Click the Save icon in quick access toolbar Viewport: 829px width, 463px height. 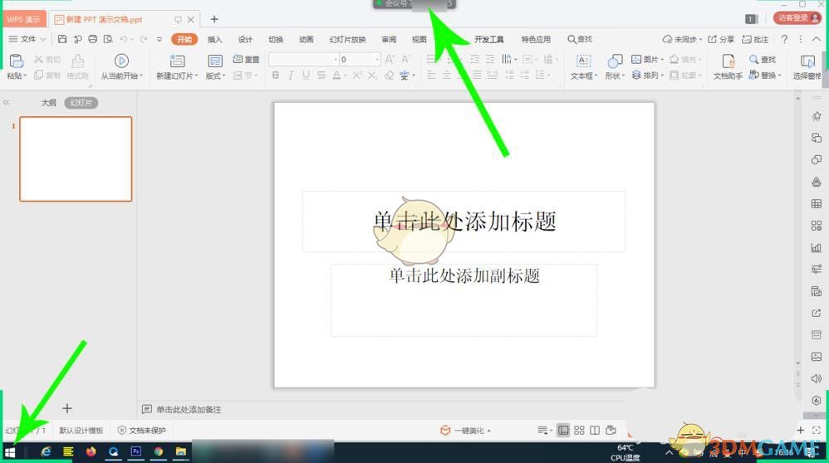(63, 39)
